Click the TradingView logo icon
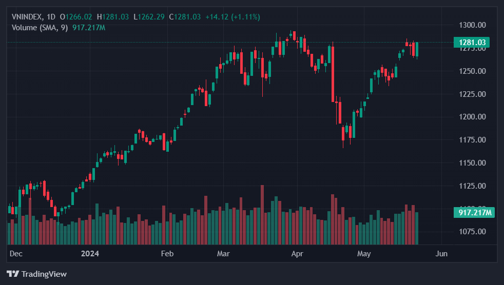 point(13,274)
